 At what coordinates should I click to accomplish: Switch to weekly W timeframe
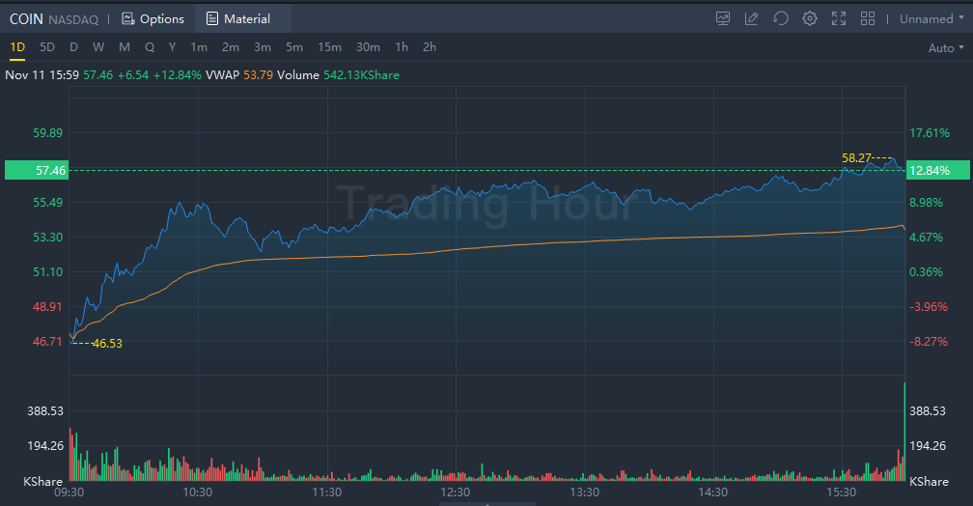pyautogui.click(x=98, y=47)
